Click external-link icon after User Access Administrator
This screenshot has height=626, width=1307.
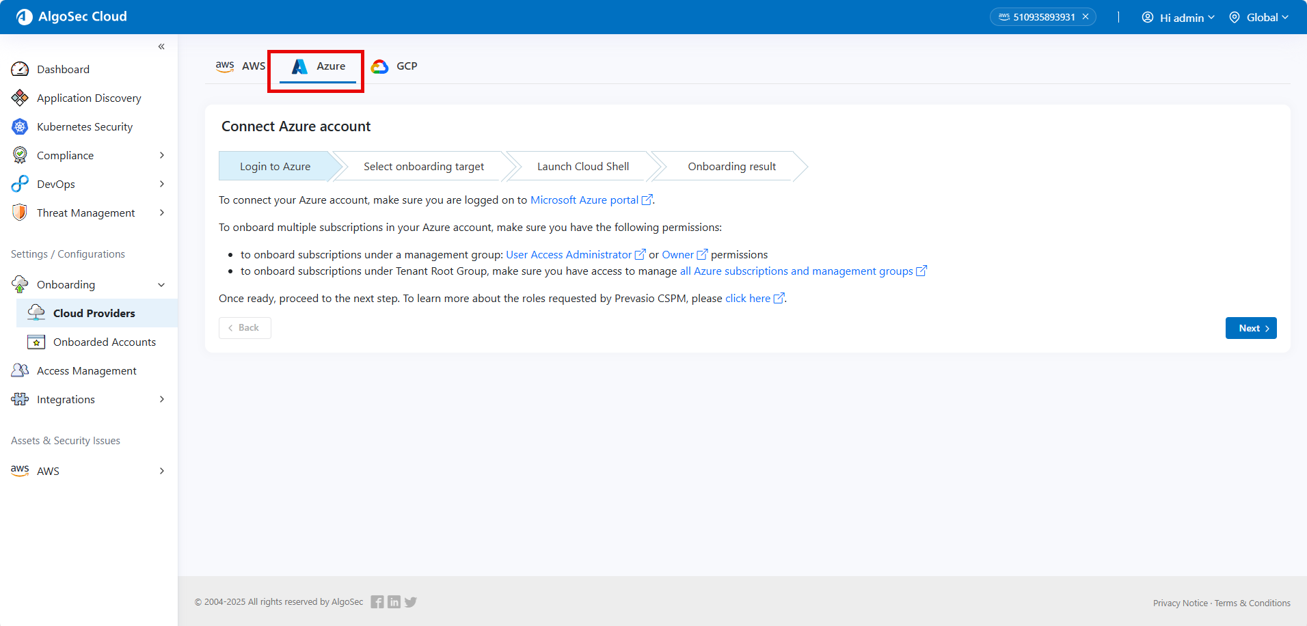[640, 254]
